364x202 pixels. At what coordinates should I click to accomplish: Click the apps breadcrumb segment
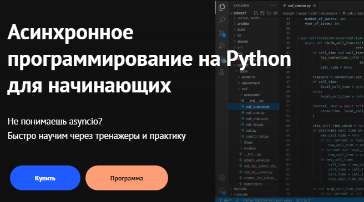click(302, 13)
